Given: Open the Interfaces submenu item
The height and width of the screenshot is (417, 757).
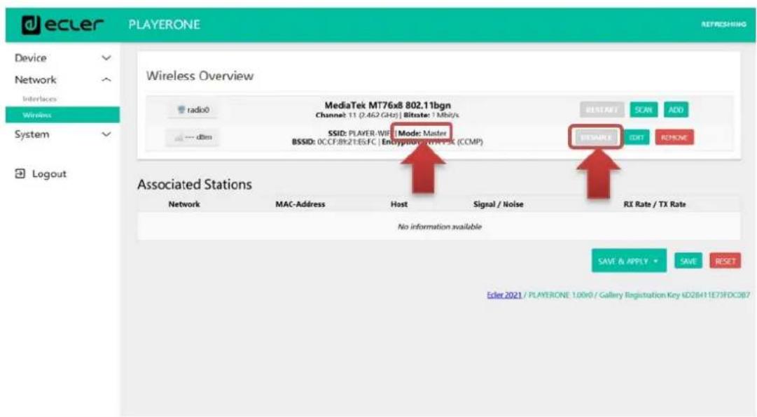Looking at the screenshot, I should tap(40, 99).
